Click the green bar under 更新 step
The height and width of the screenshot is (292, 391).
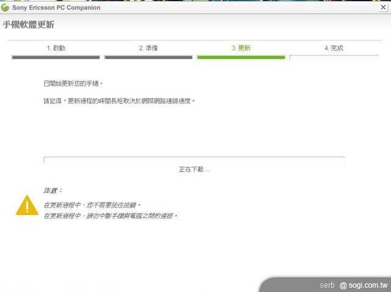click(x=241, y=58)
